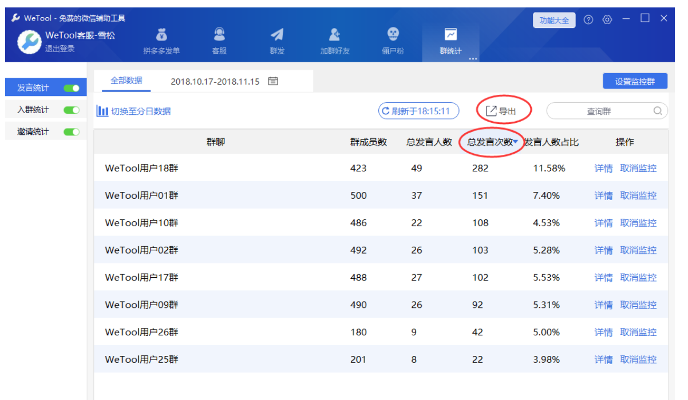Select the WeTool用户02群 row name
This screenshot has height=400, width=688.
[x=141, y=250]
